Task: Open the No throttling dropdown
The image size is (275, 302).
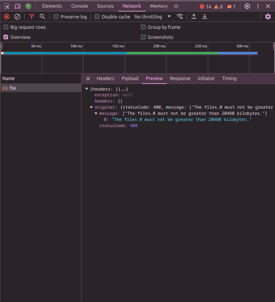Action: pyautogui.click(x=153, y=17)
